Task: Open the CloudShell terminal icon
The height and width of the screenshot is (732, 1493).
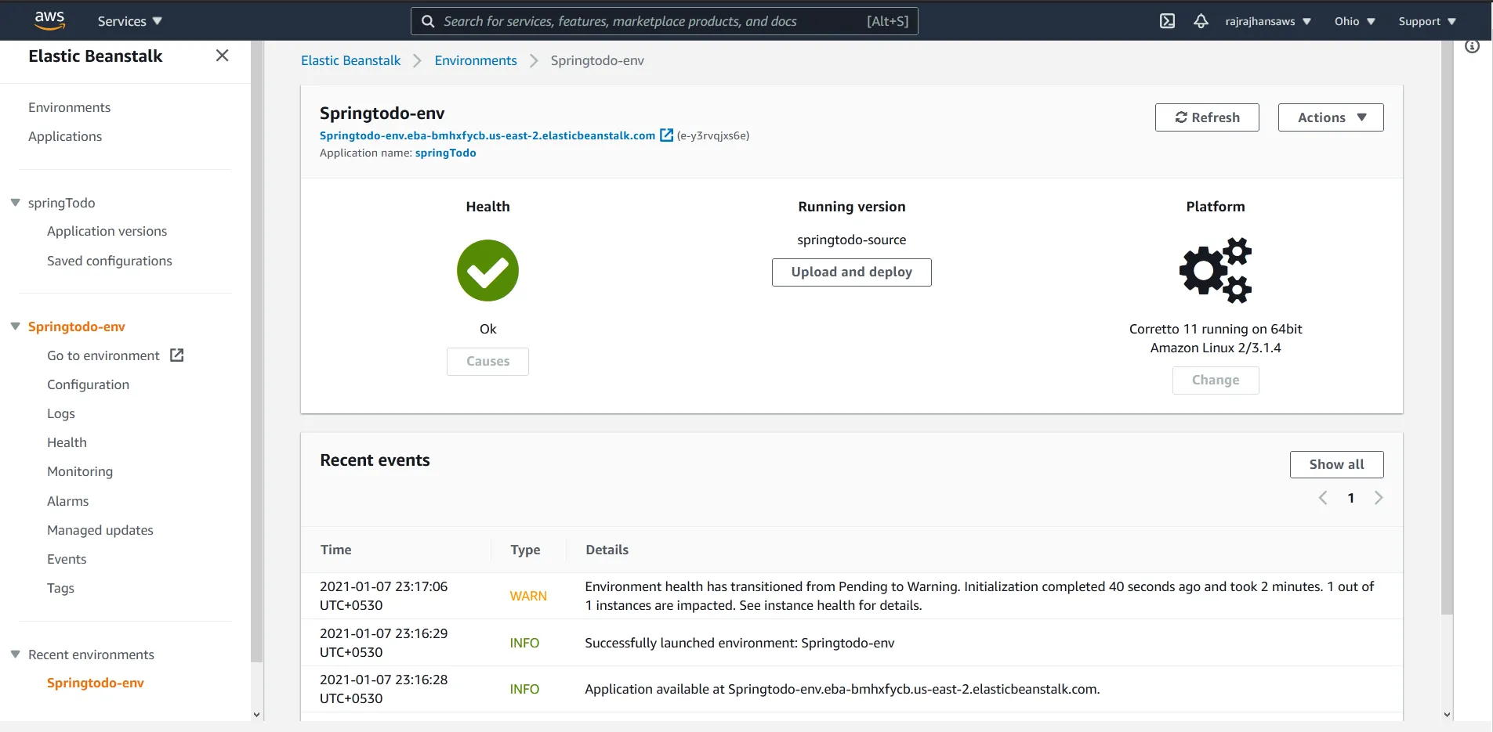Action: click(x=1167, y=21)
